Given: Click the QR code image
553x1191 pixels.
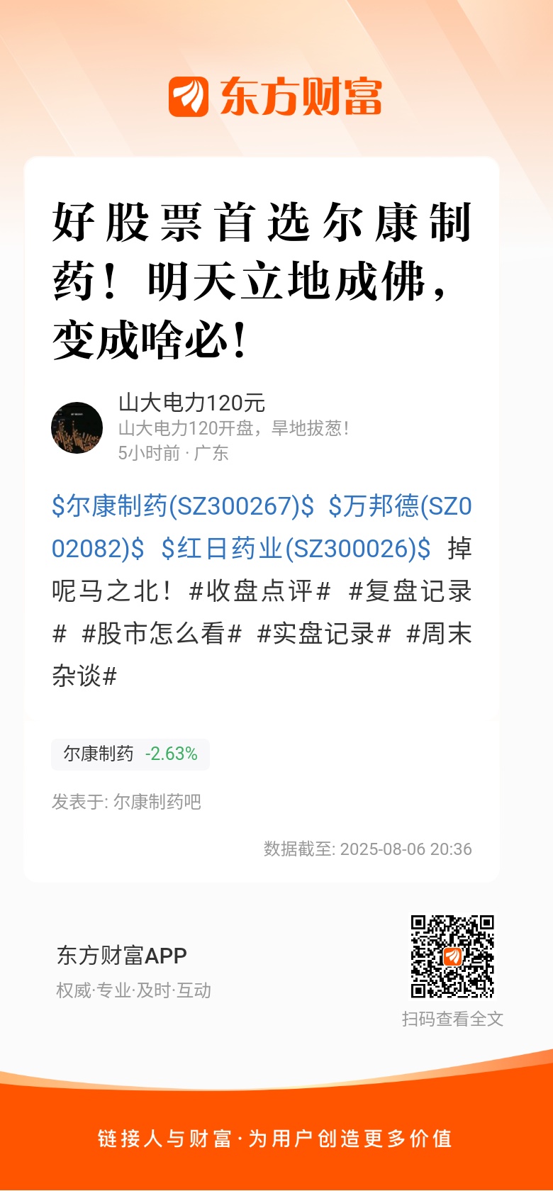Looking at the screenshot, I should pyautogui.click(x=452, y=956).
